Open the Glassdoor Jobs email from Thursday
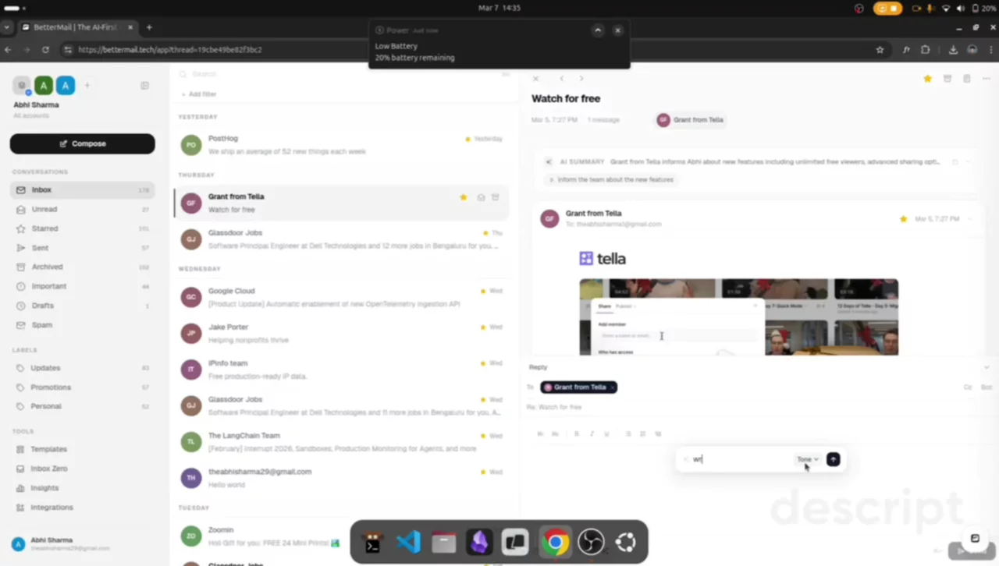The width and height of the screenshot is (999, 566). pos(342,239)
